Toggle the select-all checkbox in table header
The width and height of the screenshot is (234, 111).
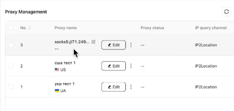click(11, 28)
